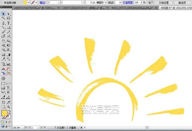Pick the Warp tool
The image size is (192, 131).
point(3,45)
